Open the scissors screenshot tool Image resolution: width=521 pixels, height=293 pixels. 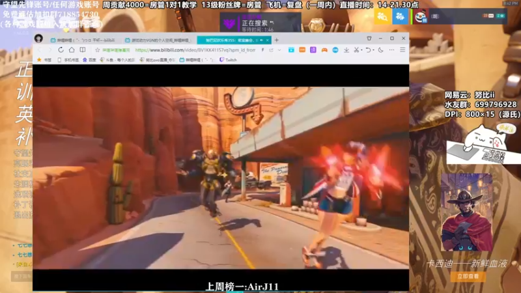tap(356, 50)
